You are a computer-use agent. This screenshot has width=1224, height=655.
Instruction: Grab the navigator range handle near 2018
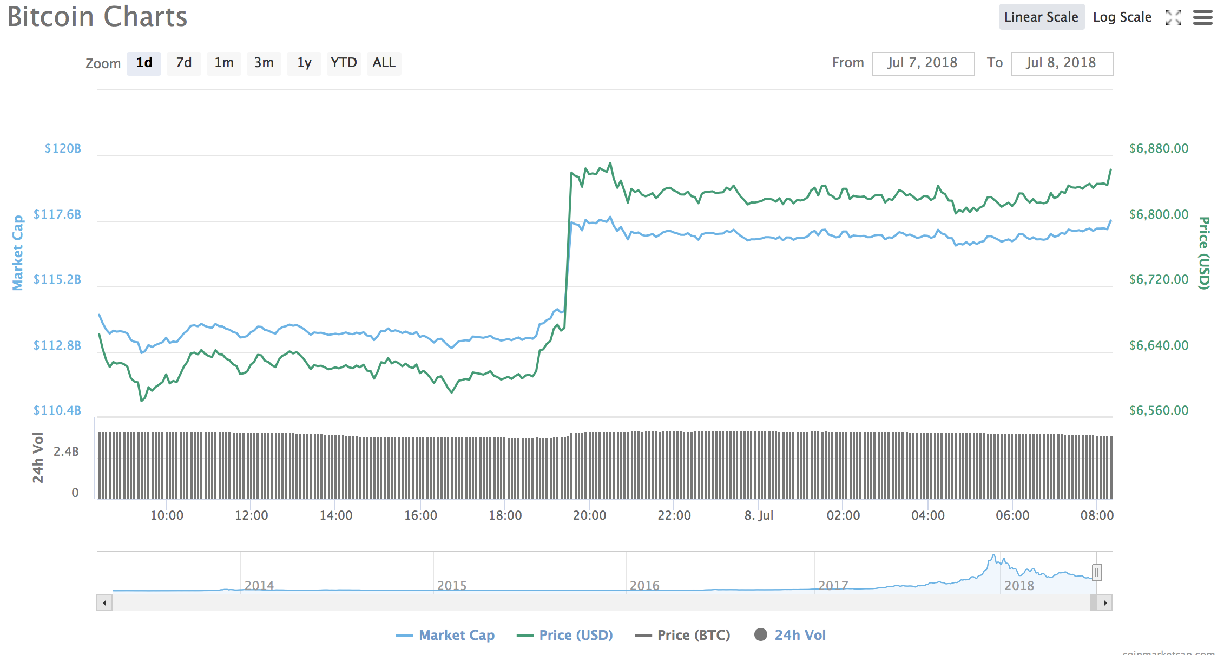[x=1096, y=572]
